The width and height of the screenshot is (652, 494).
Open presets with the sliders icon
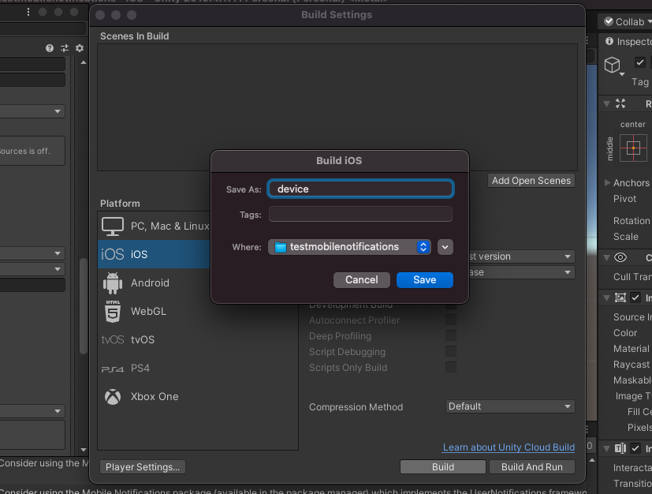pos(65,48)
